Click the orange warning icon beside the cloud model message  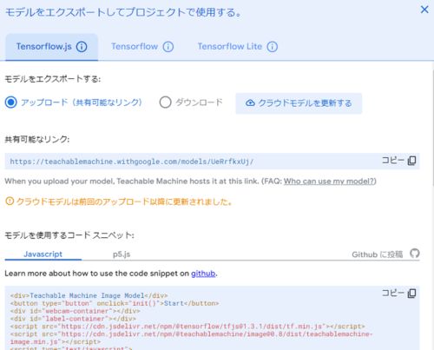coord(10,201)
